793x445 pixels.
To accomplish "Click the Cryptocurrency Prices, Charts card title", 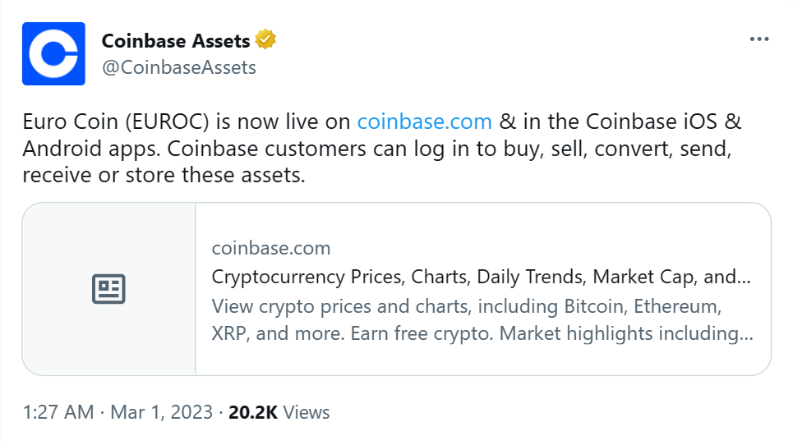I will click(x=481, y=277).
